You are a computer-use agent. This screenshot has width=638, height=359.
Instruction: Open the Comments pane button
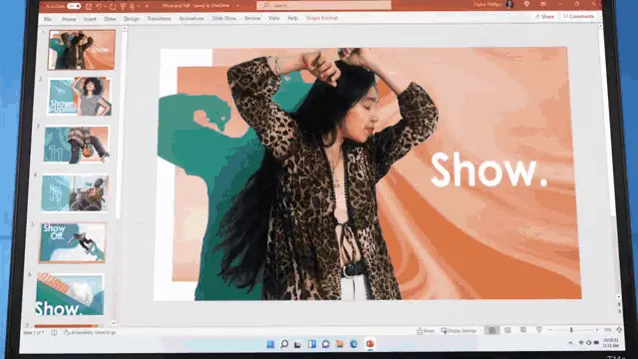(x=578, y=16)
